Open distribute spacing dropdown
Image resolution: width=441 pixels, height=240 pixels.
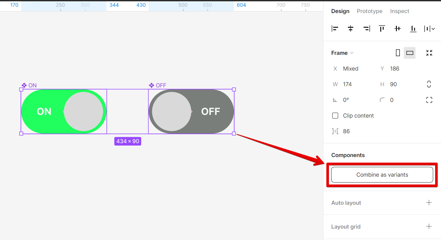pos(429,29)
